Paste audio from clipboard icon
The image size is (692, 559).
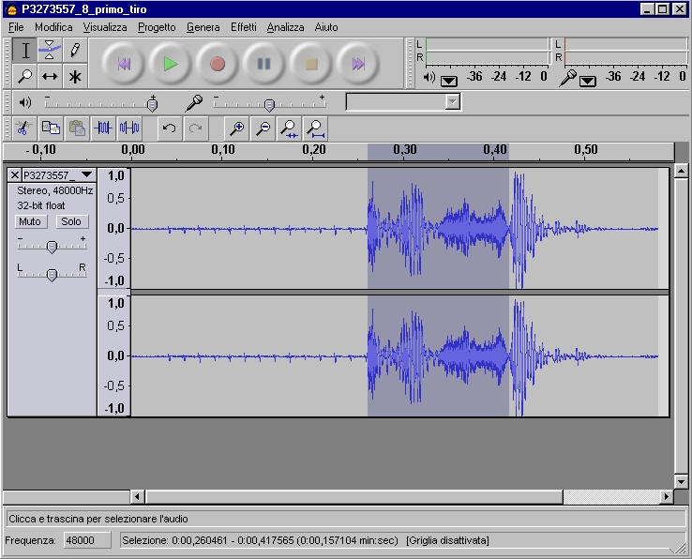pos(77,128)
